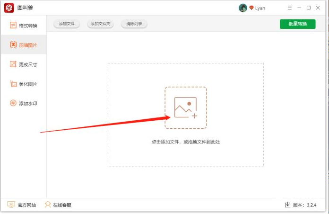Screen dimensions: 329x214
Task: Open the user avatar profile picture
Action: pos(243,8)
